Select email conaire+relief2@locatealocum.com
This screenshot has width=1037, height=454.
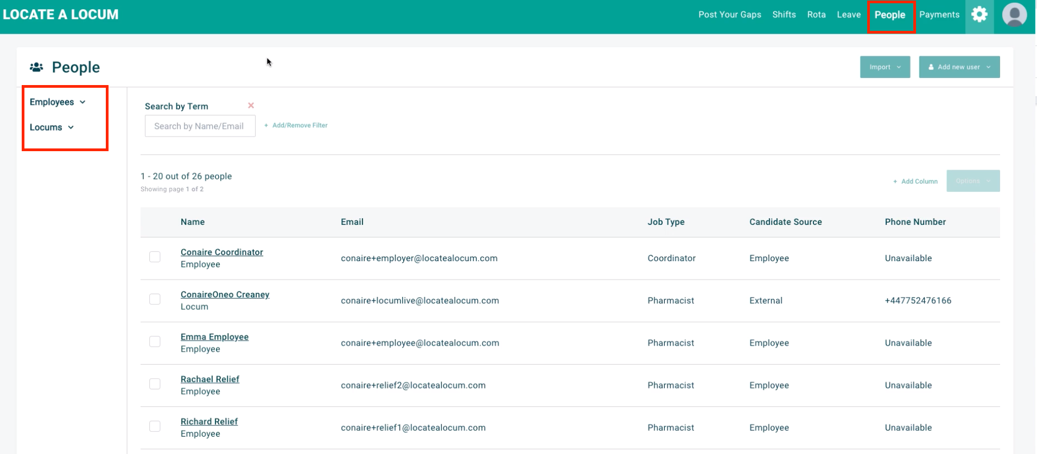click(x=413, y=385)
